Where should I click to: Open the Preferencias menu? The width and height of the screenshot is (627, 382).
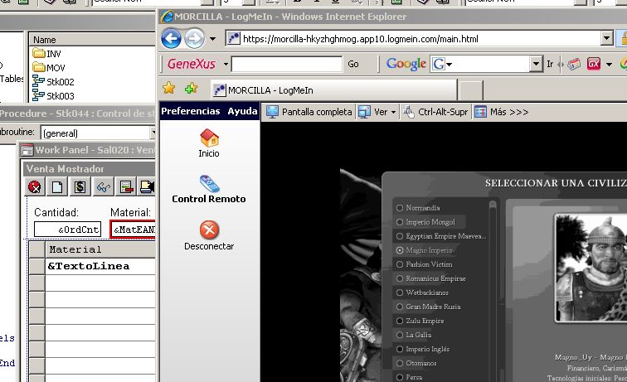pos(190,111)
